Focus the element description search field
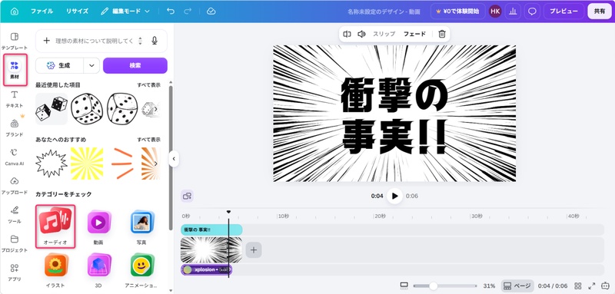The image size is (615, 294). (95, 41)
